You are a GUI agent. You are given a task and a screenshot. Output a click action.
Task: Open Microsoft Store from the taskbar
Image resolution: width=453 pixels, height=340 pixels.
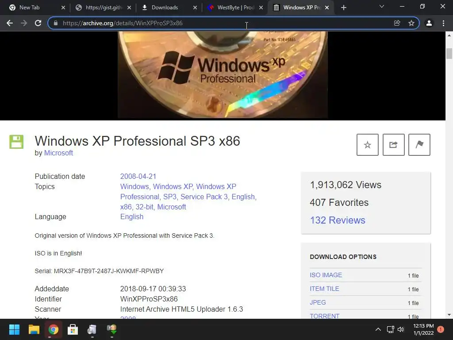(73, 329)
